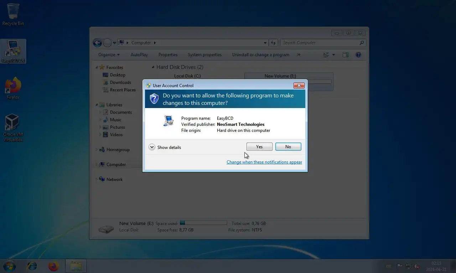The width and height of the screenshot is (456, 273).
Task: Select Local Disk (C:) drive
Action: (187, 76)
